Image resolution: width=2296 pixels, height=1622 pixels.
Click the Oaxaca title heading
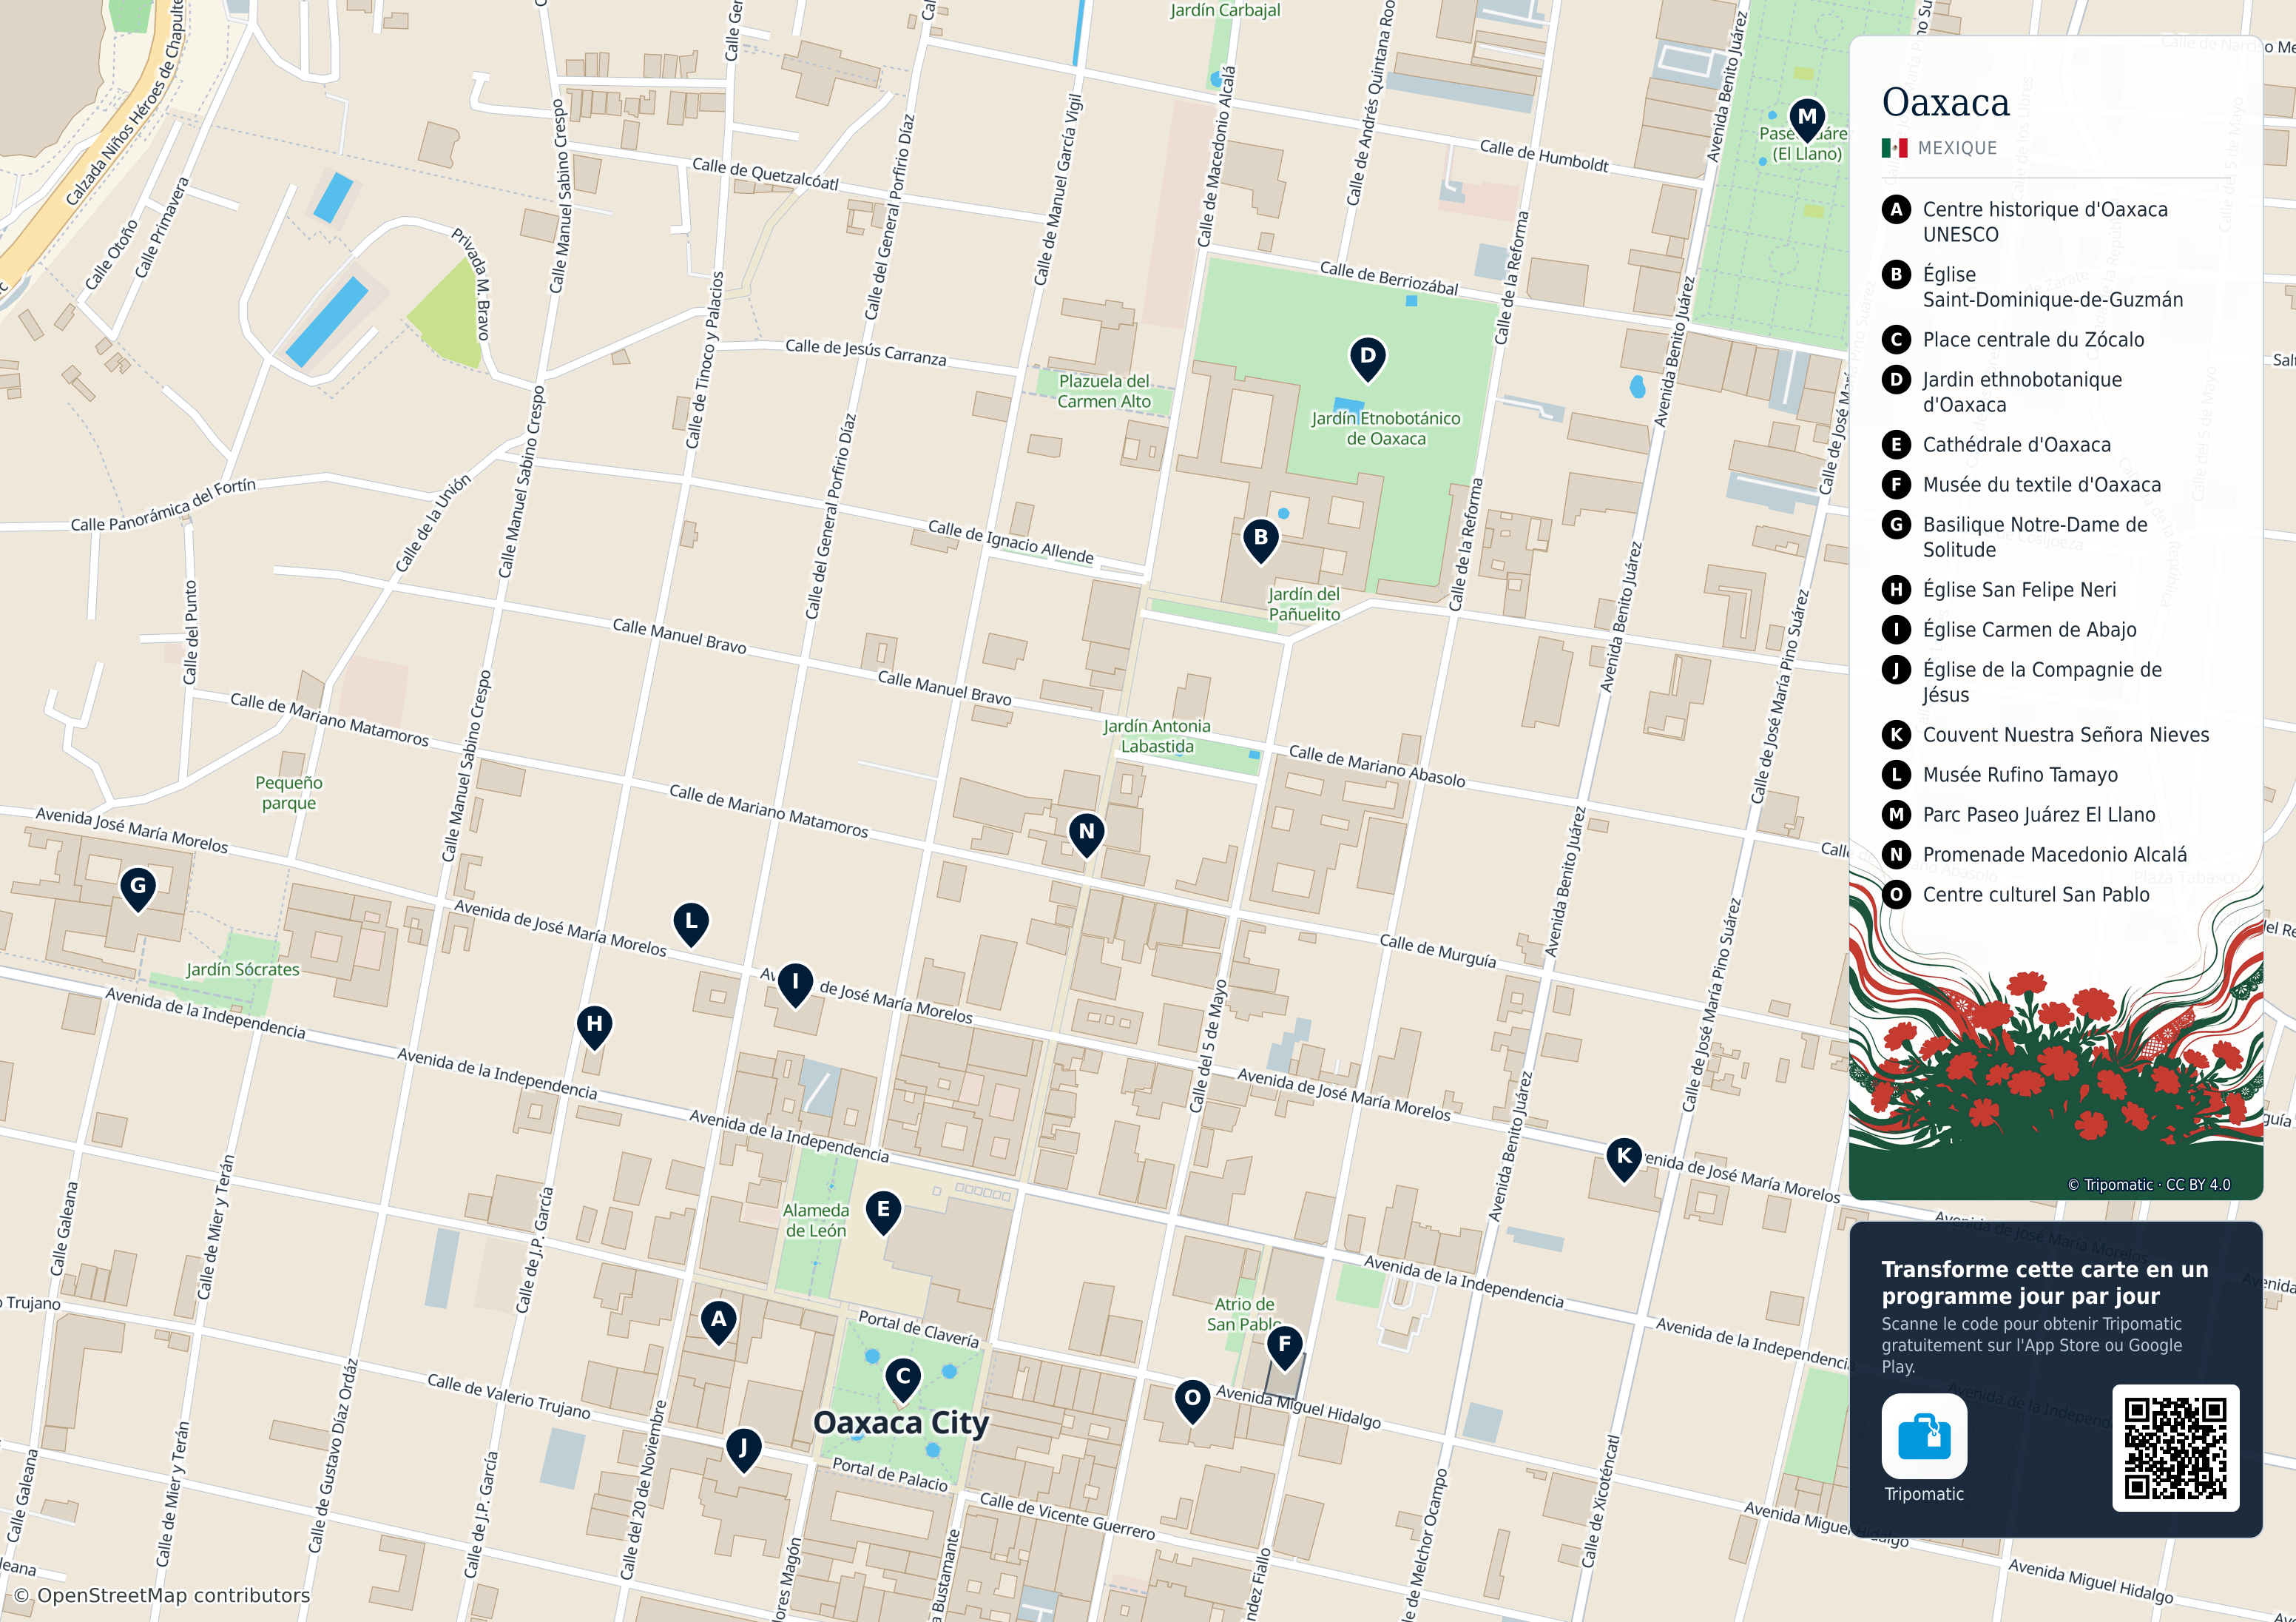click(x=1945, y=102)
